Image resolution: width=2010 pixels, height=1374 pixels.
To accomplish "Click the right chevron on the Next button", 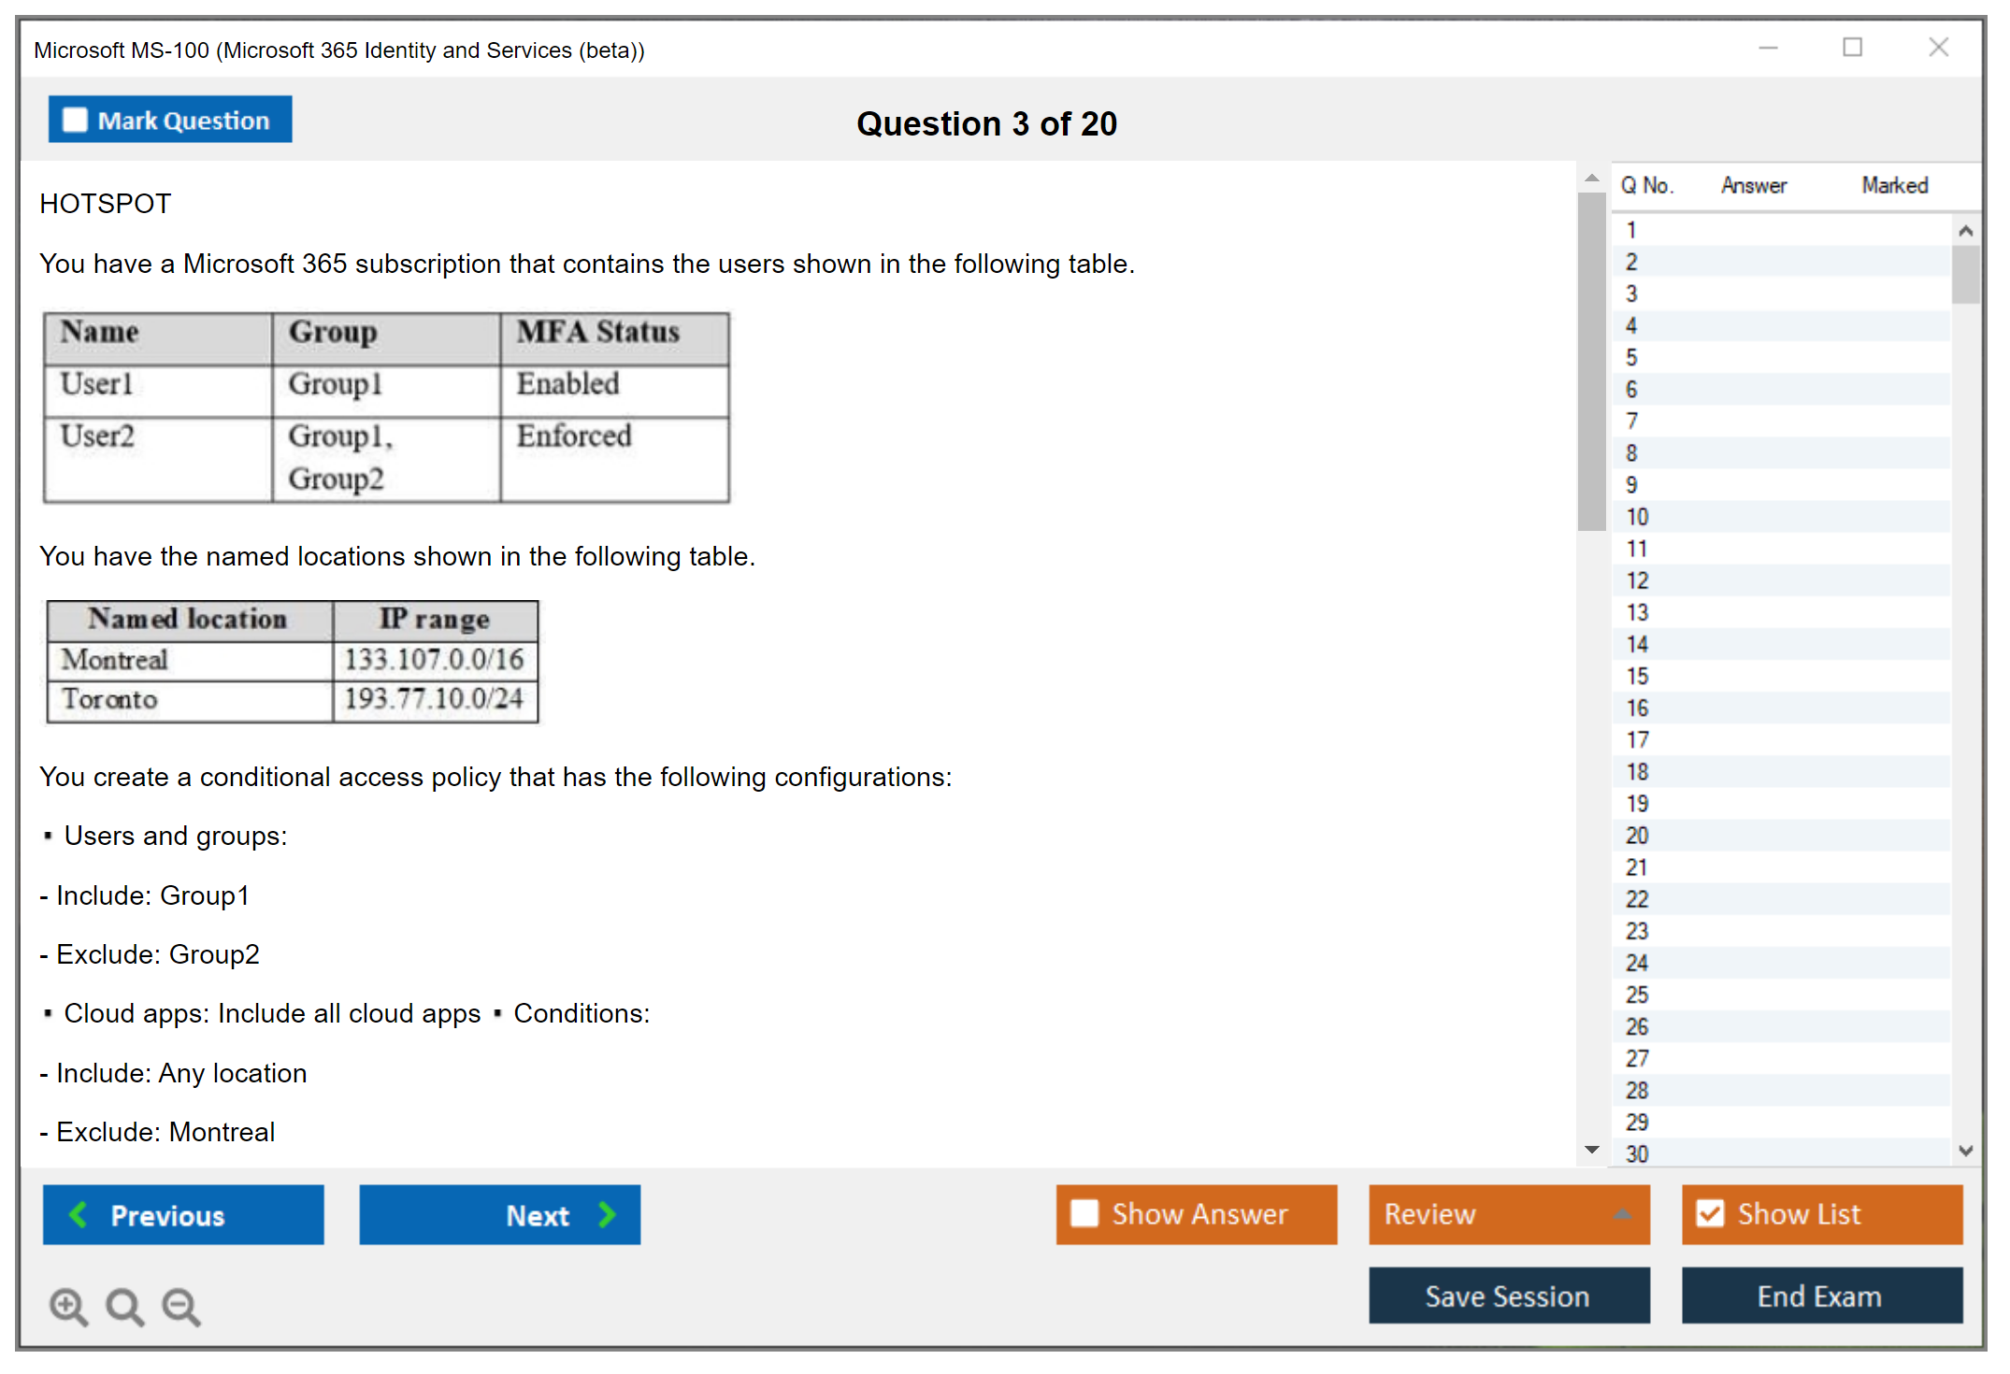I will tap(607, 1214).
